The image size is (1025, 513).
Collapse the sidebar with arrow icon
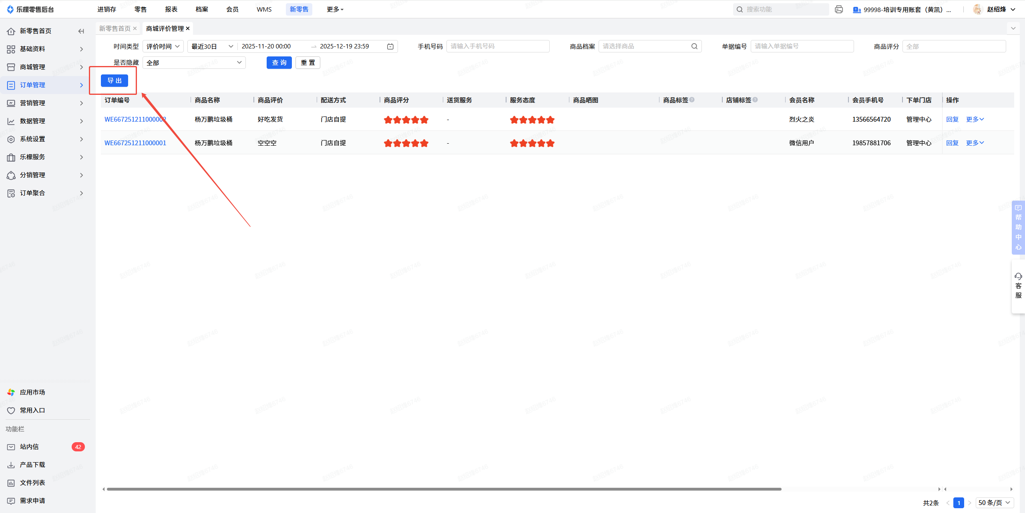[81, 31]
